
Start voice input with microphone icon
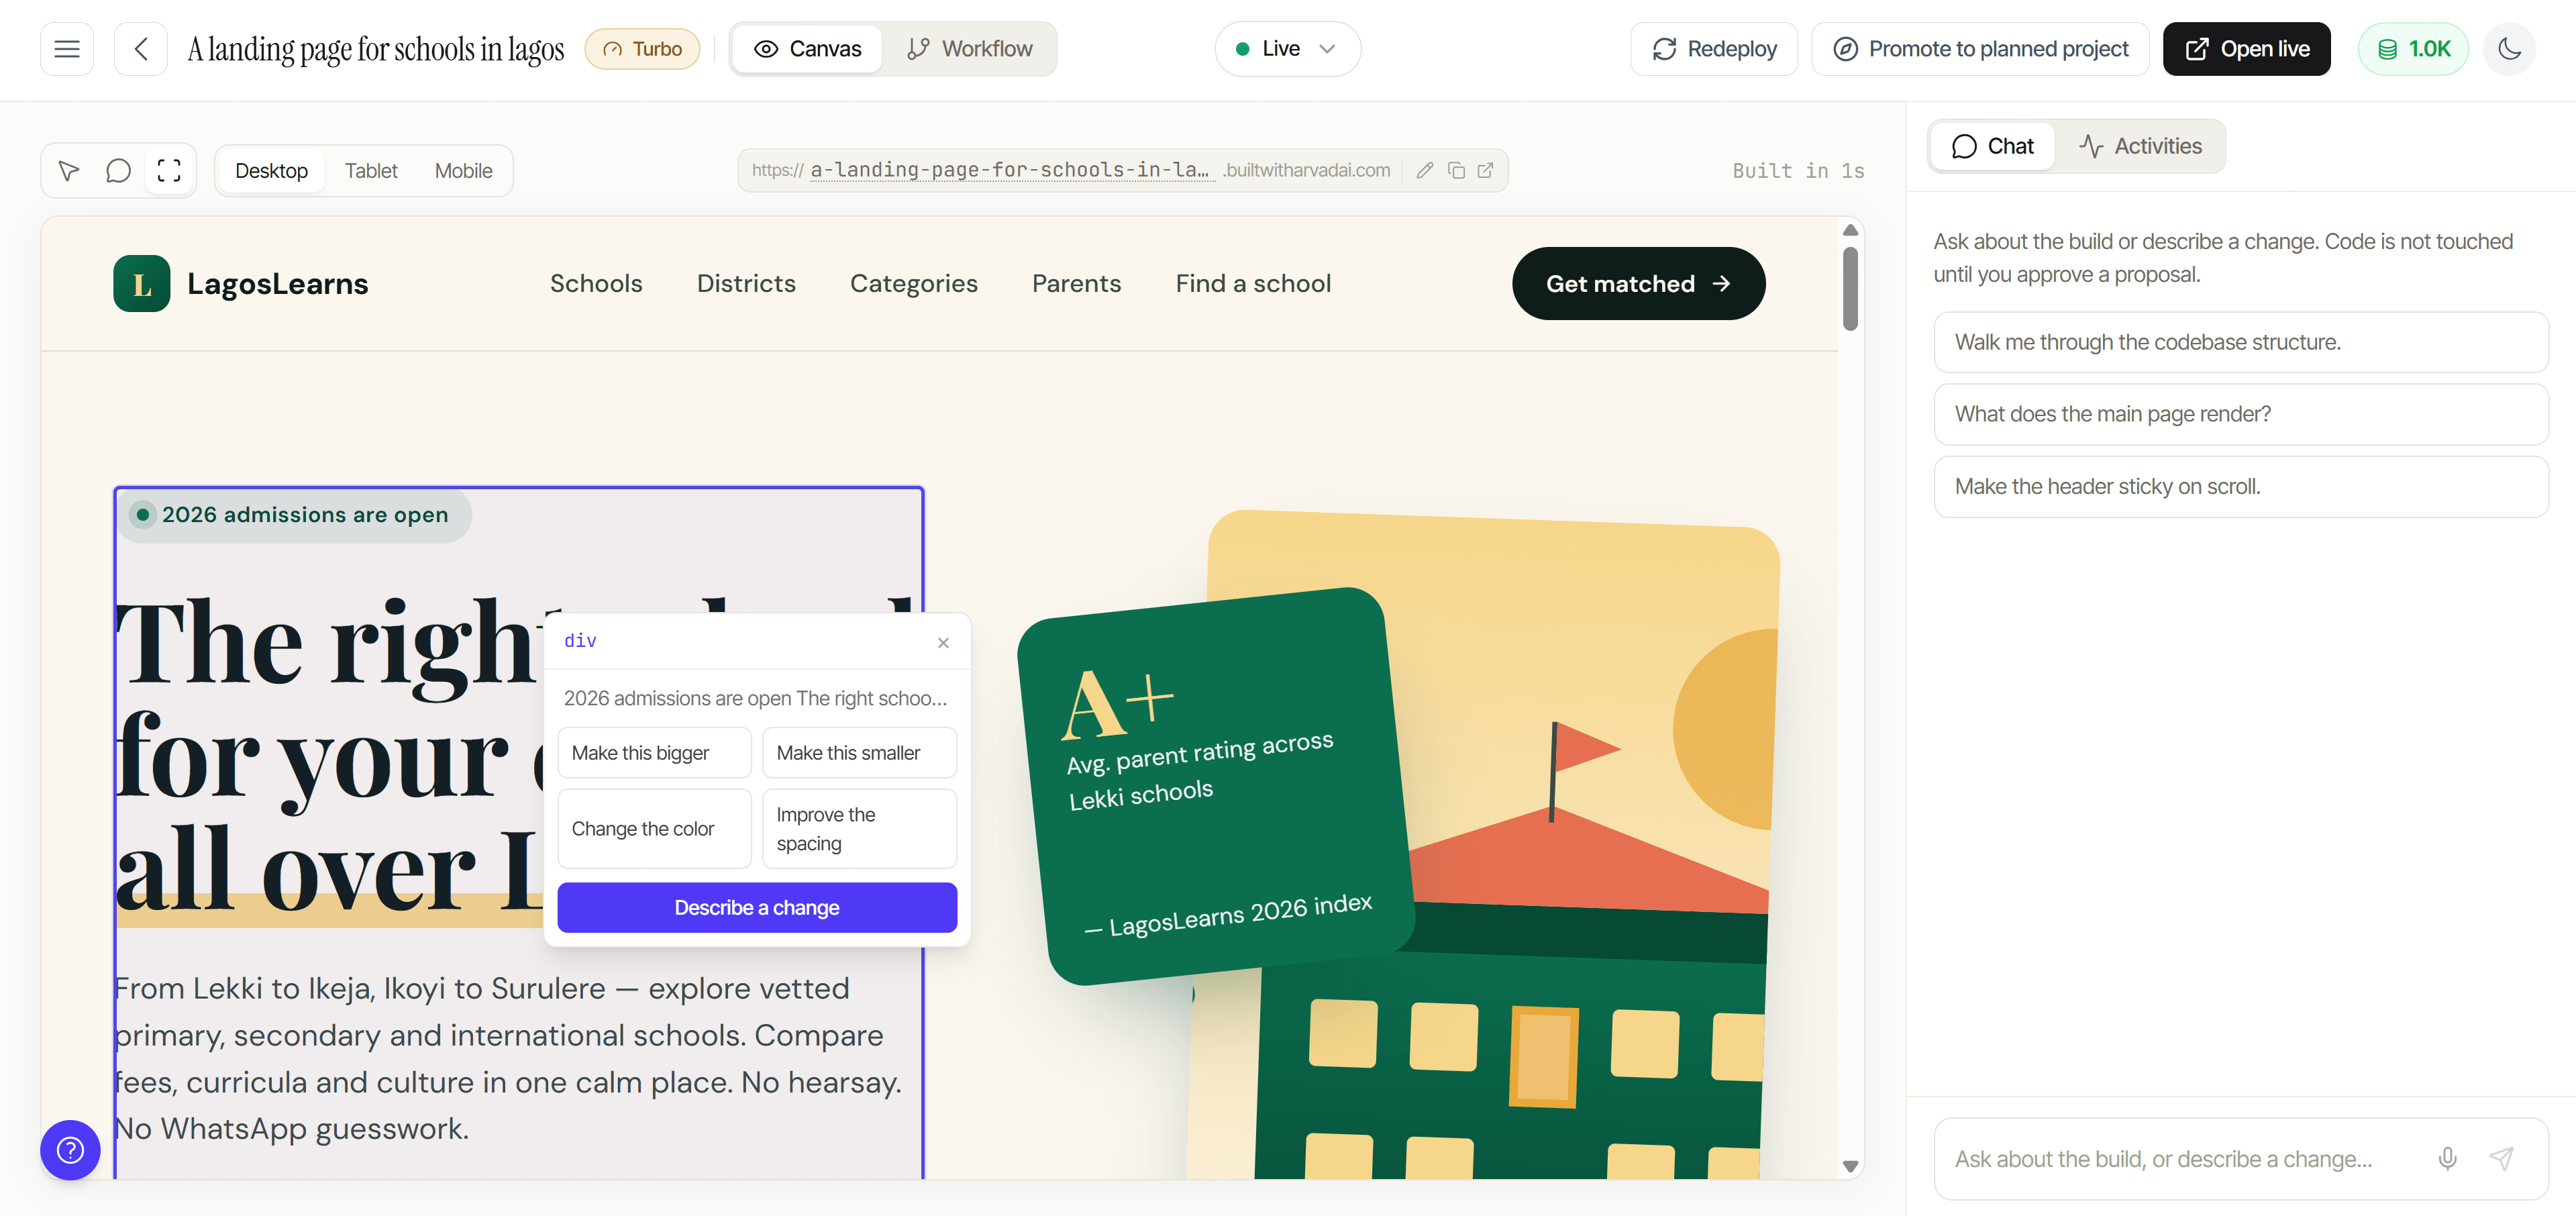pyautogui.click(x=2447, y=1159)
